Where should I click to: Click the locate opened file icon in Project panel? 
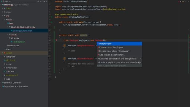tap(38, 1)
